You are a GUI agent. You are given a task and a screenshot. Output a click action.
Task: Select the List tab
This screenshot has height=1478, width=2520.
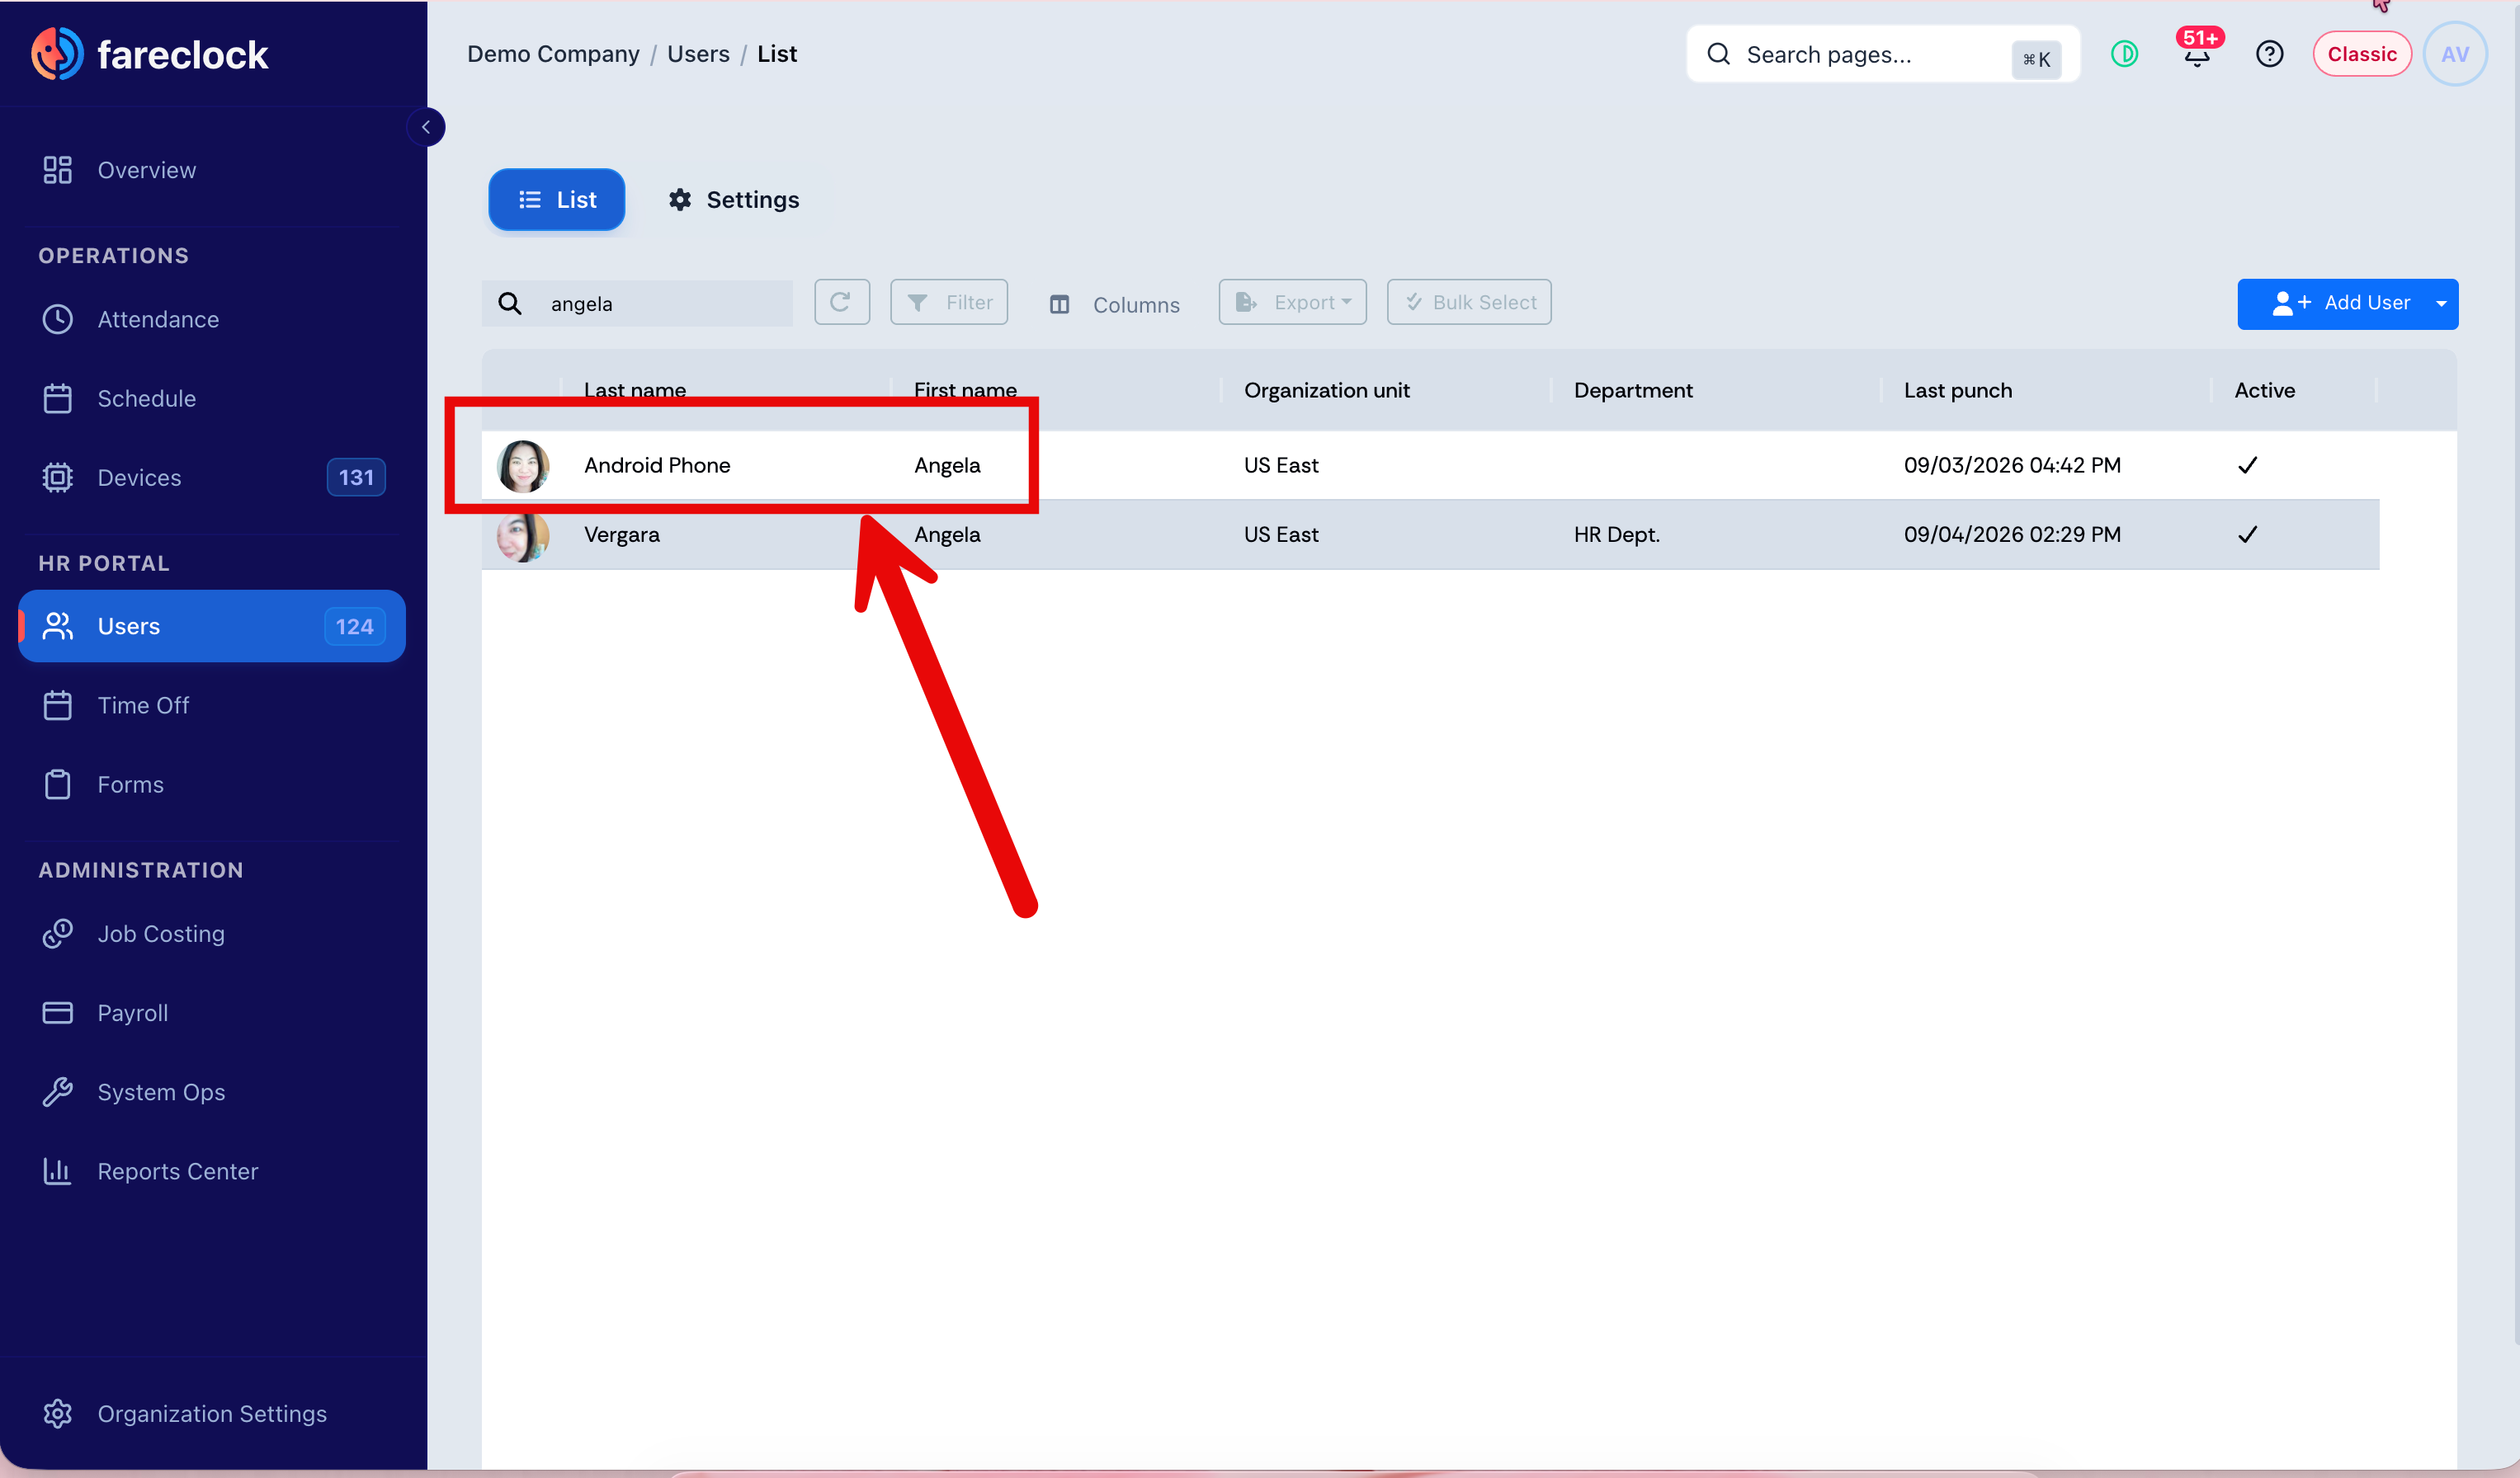pyautogui.click(x=556, y=200)
